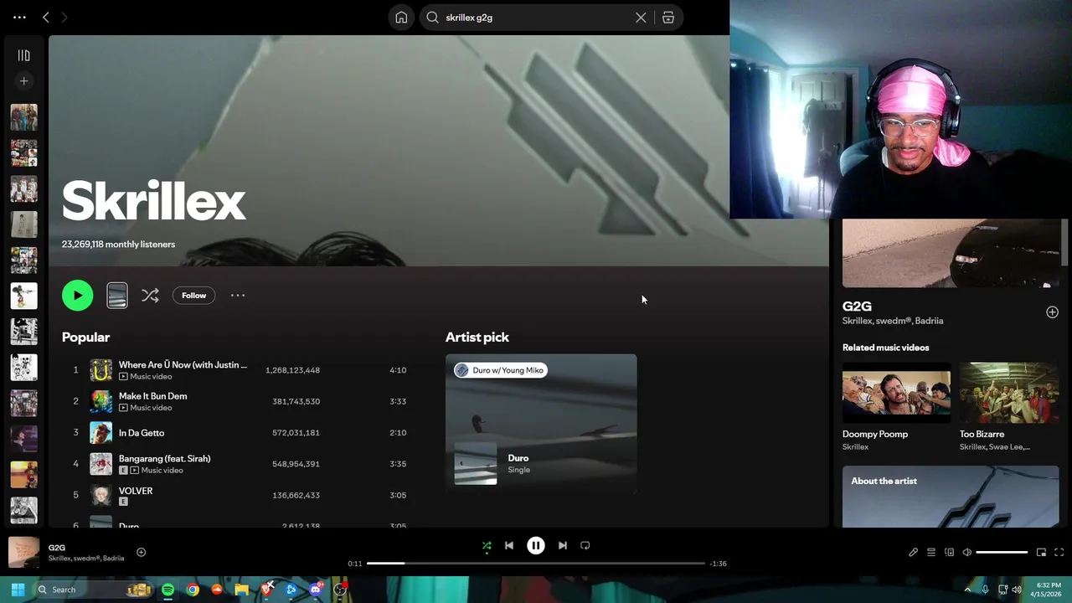This screenshot has width=1072, height=603.
Task: Pause the current song
Action: (x=536, y=545)
